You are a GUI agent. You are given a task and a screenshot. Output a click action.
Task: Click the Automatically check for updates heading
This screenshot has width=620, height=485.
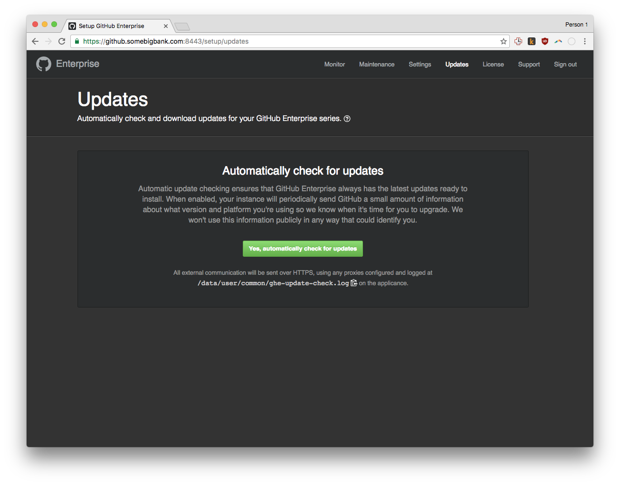coord(303,171)
